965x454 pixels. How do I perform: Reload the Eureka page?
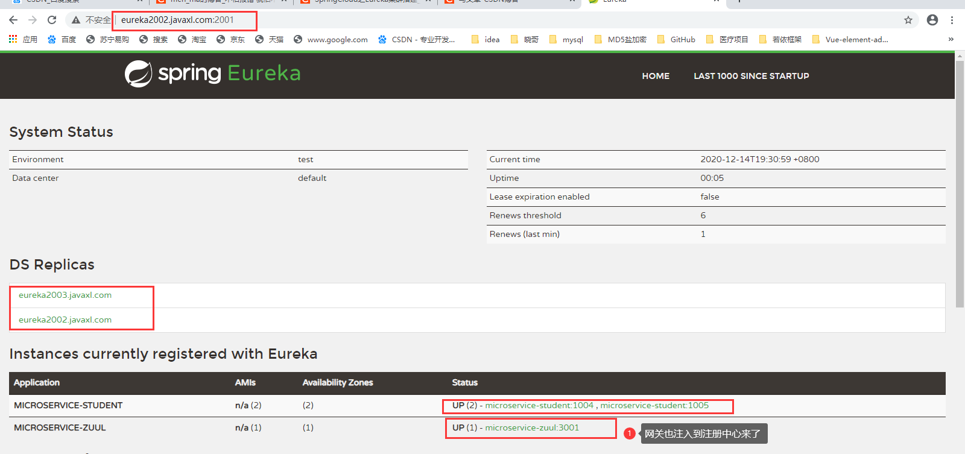(52, 20)
